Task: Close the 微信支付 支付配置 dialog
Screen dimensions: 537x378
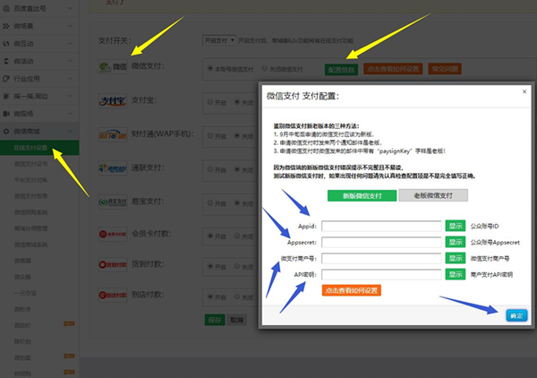Action: pyautogui.click(x=524, y=91)
